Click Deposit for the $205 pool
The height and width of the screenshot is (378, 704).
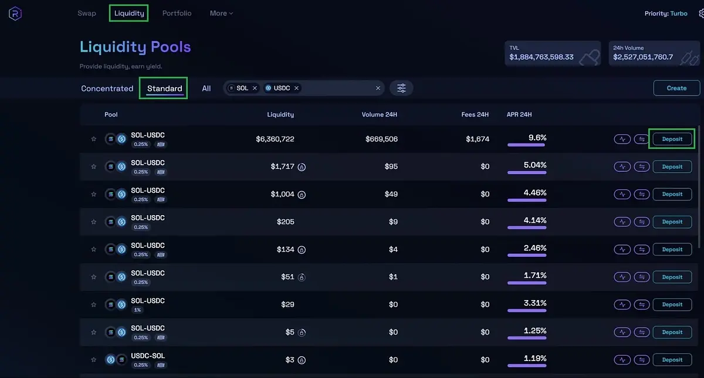pyautogui.click(x=672, y=222)
